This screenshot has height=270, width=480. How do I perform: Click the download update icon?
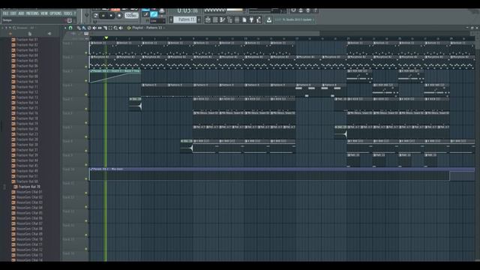[268, 20]
